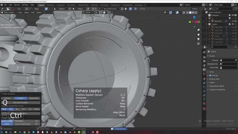This screenshot has height=134, width=238.
Task: Collapse the Cutters collection in outliner
Action: click(206, 24)
